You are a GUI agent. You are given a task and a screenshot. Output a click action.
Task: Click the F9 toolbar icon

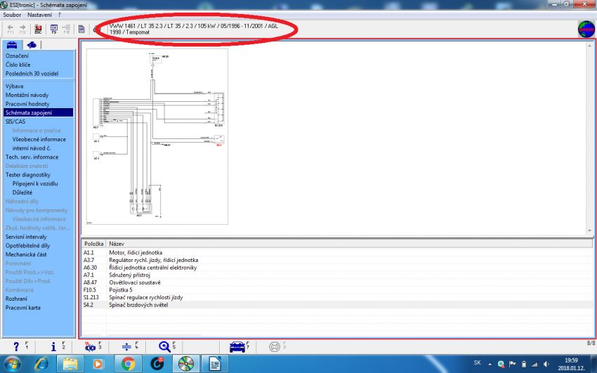tap(53, 30)
